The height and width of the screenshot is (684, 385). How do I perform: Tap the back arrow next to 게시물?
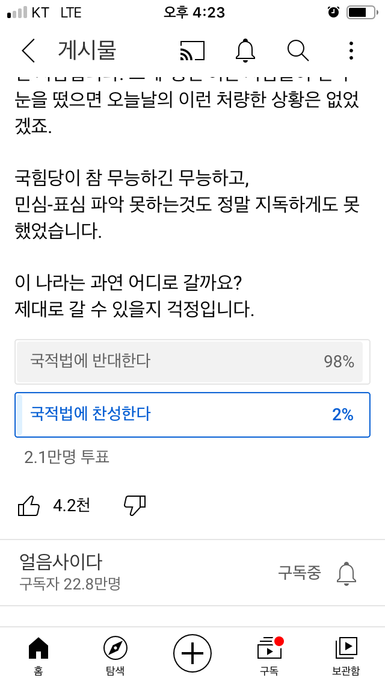(x=28, y=51)
